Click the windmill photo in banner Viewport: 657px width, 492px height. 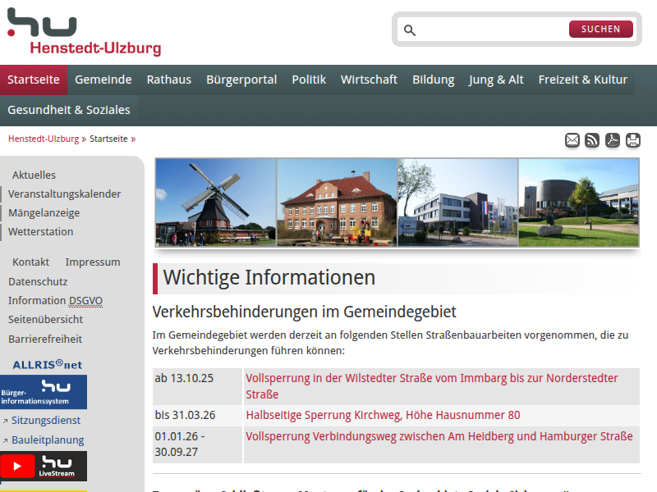(x=216, y=203)
